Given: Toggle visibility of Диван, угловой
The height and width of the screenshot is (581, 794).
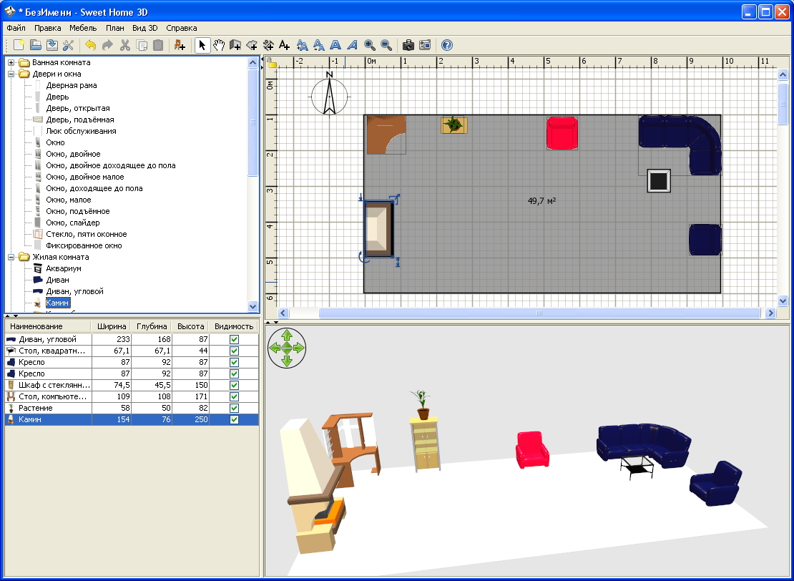Looking at the screenshot, I should [234, 339].
